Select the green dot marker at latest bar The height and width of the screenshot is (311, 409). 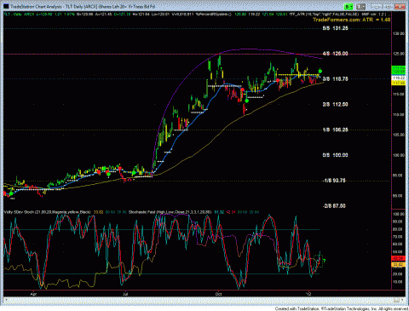click(320, 71)
